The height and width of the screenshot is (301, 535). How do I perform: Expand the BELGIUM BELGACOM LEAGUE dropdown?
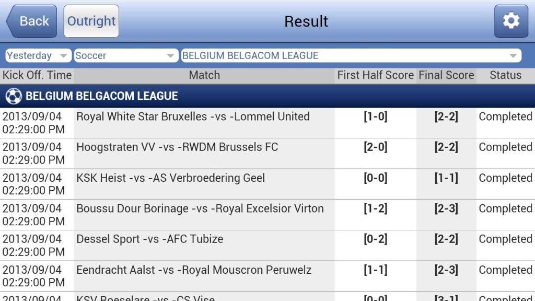(x=351, y=56)
